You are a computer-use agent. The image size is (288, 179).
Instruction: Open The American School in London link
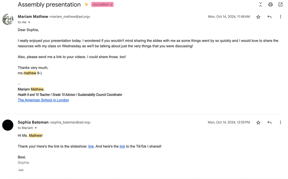click(x=43, y=100)
